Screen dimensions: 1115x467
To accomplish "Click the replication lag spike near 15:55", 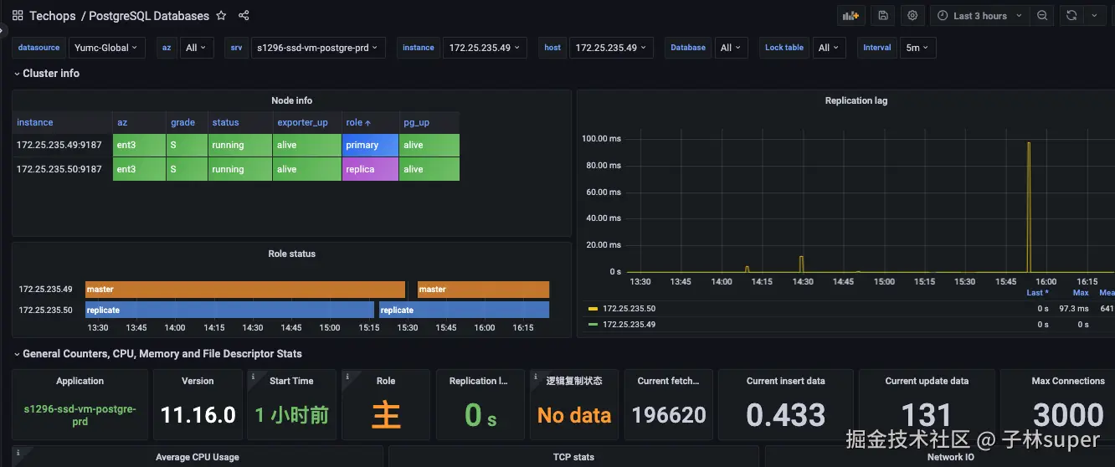I will coord(1029,207).
